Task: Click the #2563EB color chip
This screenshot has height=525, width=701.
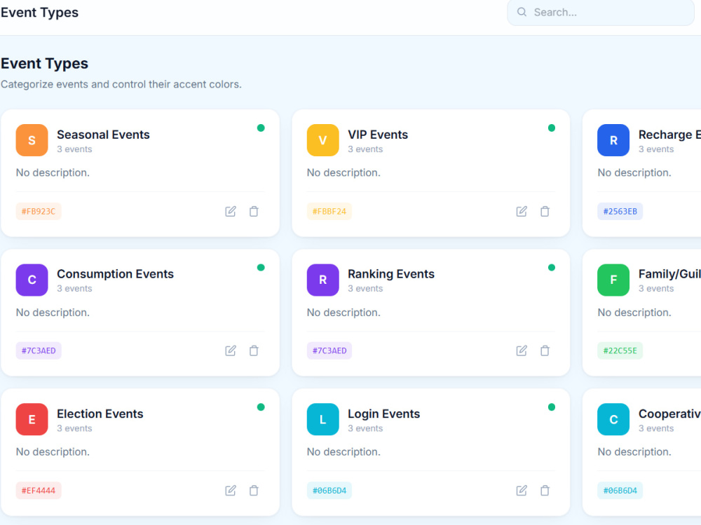Action: pyautogui.click(x=620, y=211)
